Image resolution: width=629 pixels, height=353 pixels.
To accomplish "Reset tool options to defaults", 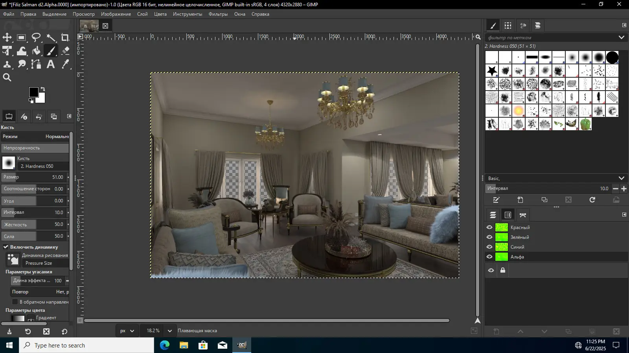I will (64, 331).
